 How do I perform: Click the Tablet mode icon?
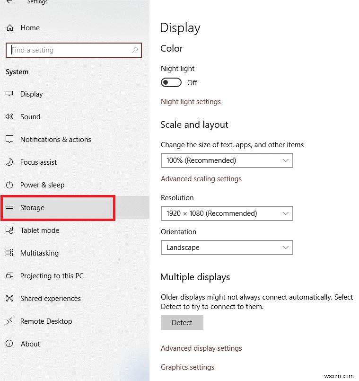click(9, 230)
